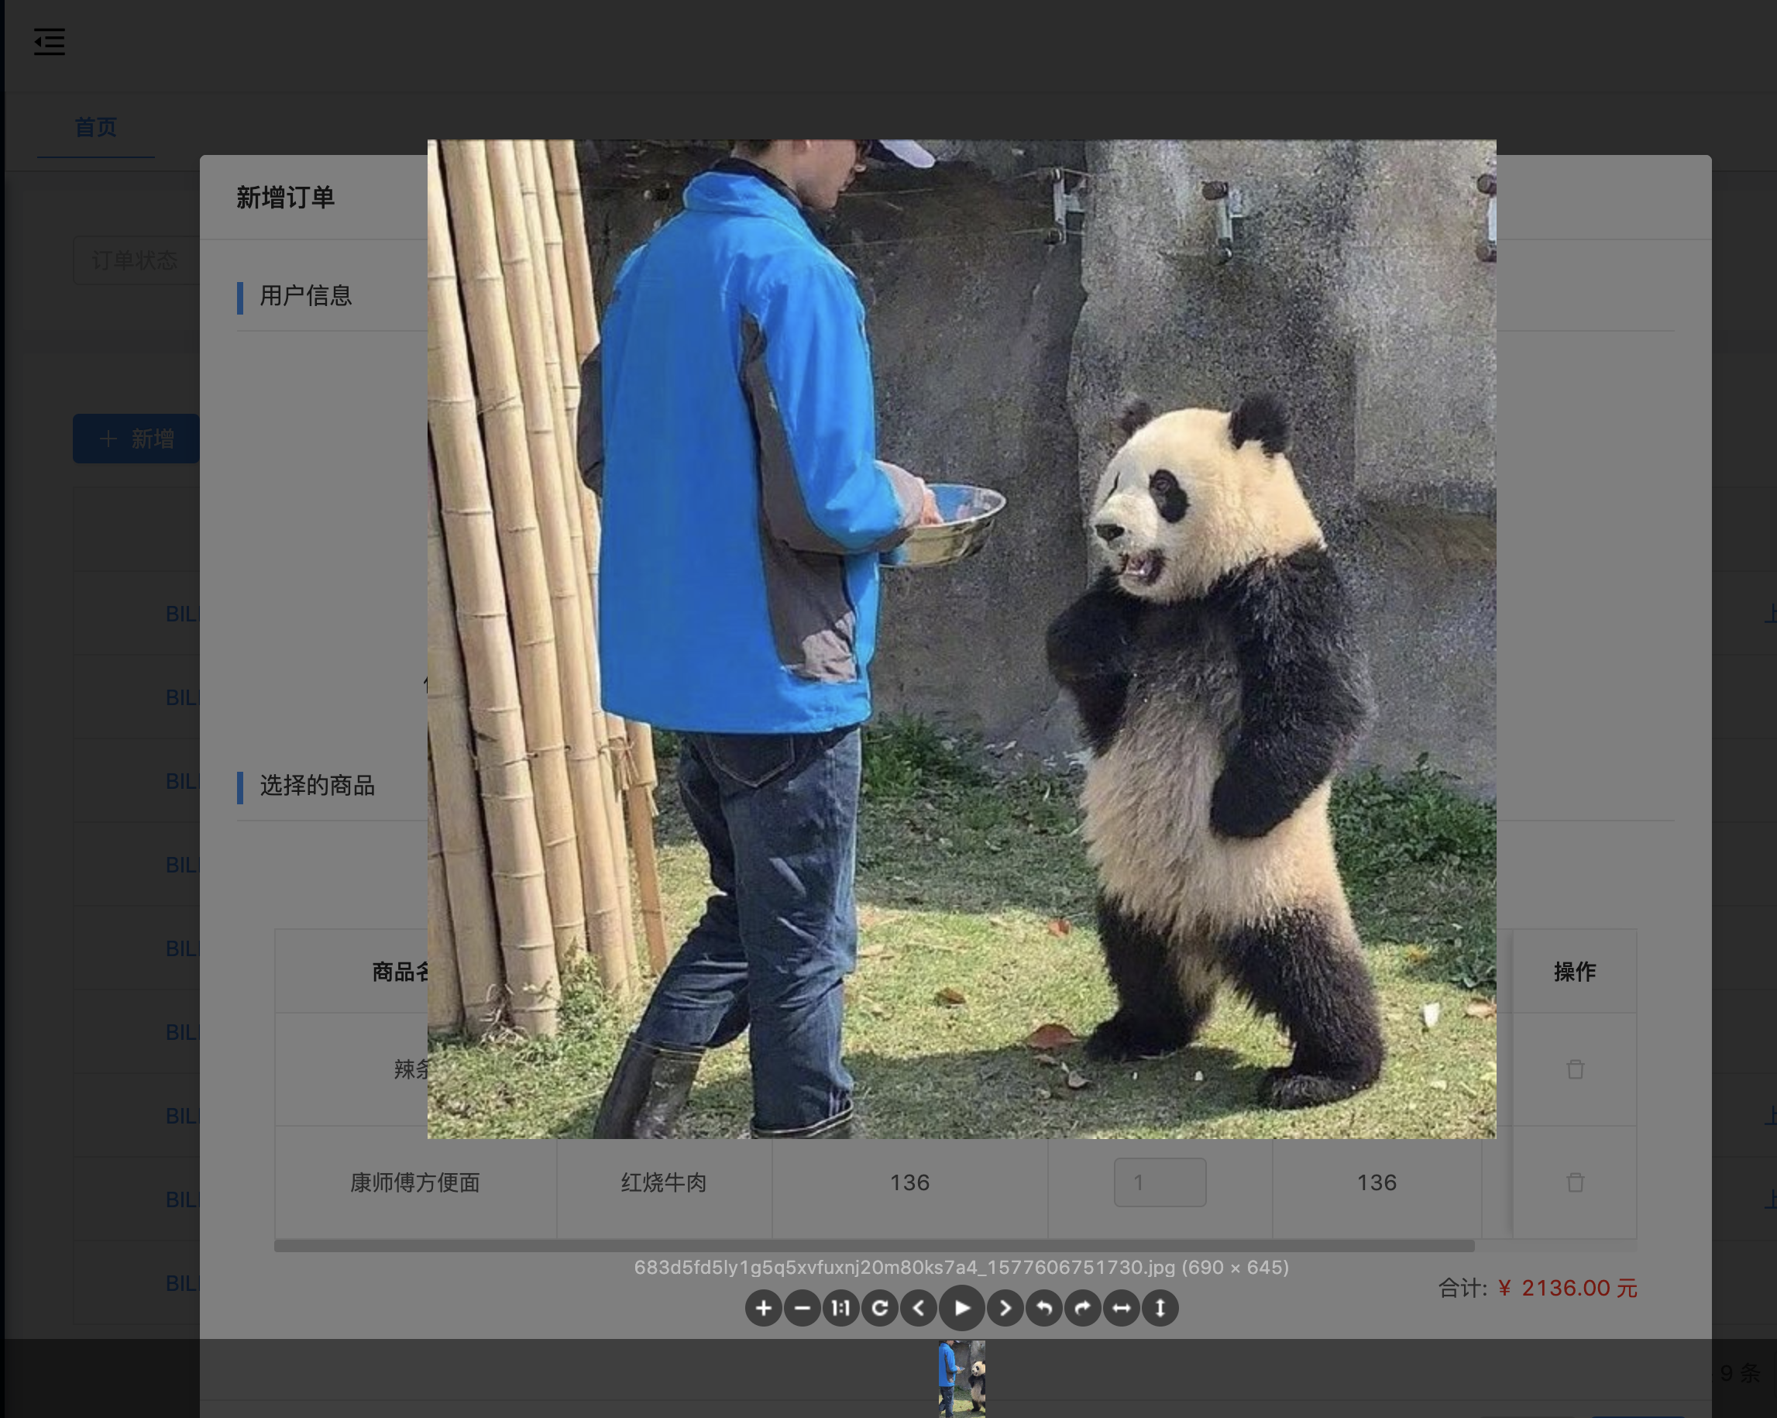Click the large panda photo

[961, 639]
